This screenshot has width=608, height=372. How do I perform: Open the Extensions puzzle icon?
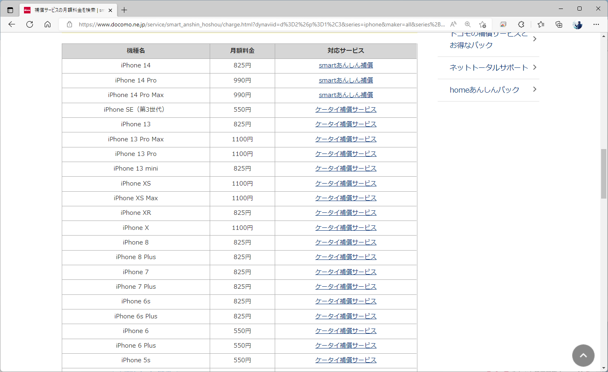tap(521, 24)
